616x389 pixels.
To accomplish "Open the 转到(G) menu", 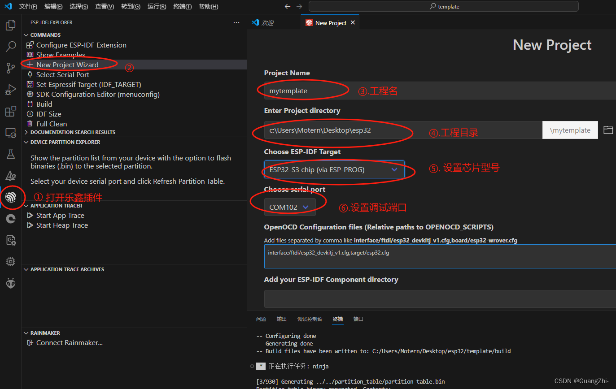I will click(x=131, y=6).
